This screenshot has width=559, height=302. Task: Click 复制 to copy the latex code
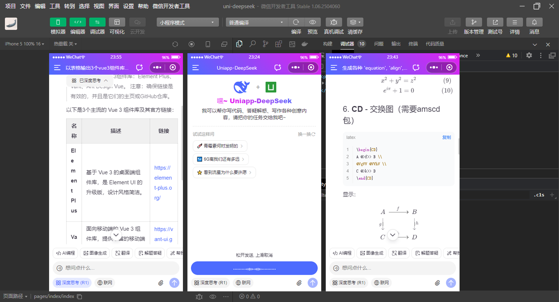(x=446, y=137)
